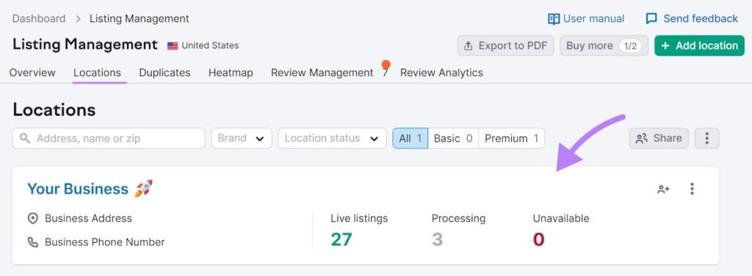Click the search magnifier icon in address field
The image size is (752, 276).
click(x=25, y=139)
